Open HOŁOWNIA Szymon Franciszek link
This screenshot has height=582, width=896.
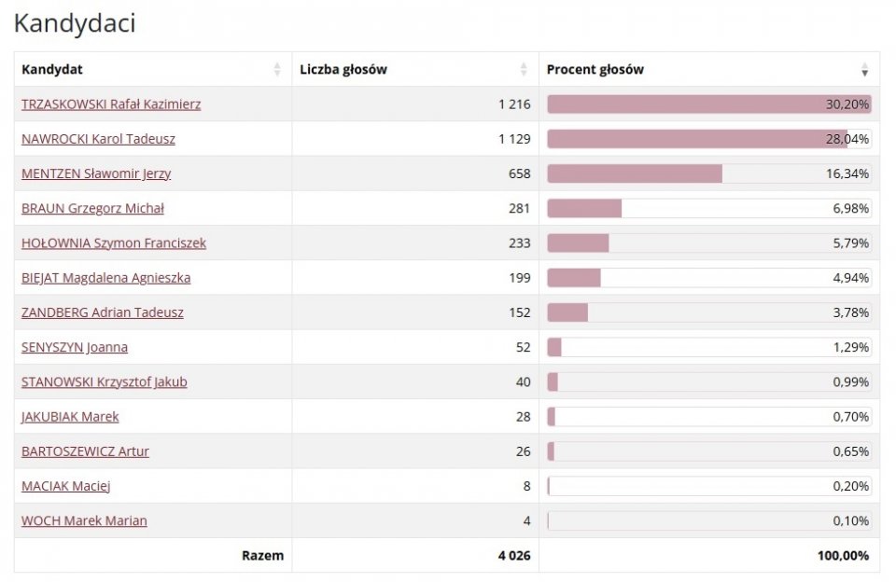(x=114, y=243)
